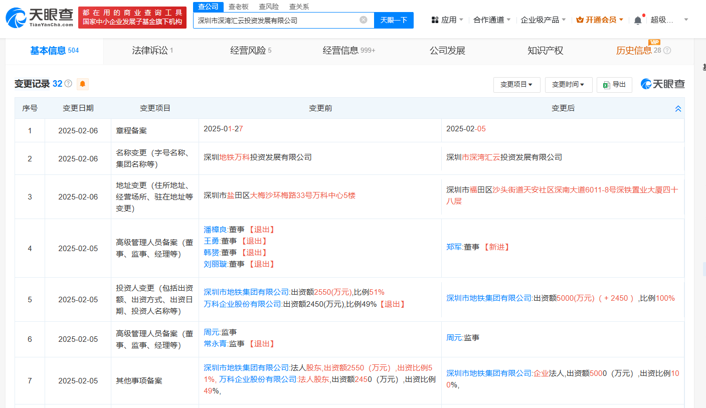706x408 pixels.
Task: Open the 潘樟良 person link
Action: [x=215, y=230]
